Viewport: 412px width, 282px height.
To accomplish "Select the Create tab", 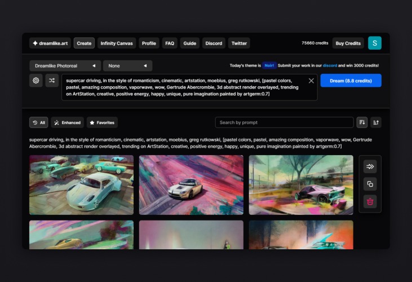I will click(84, 43).
